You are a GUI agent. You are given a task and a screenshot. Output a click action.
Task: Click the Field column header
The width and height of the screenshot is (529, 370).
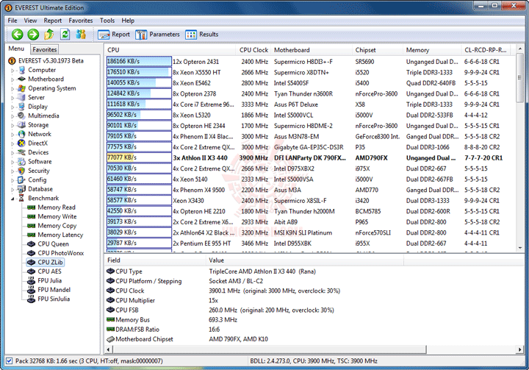[x=155, y=260]
